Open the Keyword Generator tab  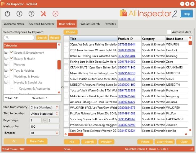[41, 24]
